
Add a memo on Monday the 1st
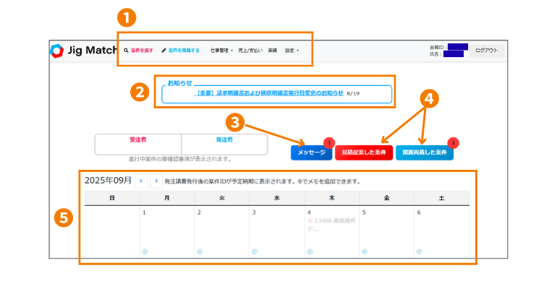coord(145,251)
